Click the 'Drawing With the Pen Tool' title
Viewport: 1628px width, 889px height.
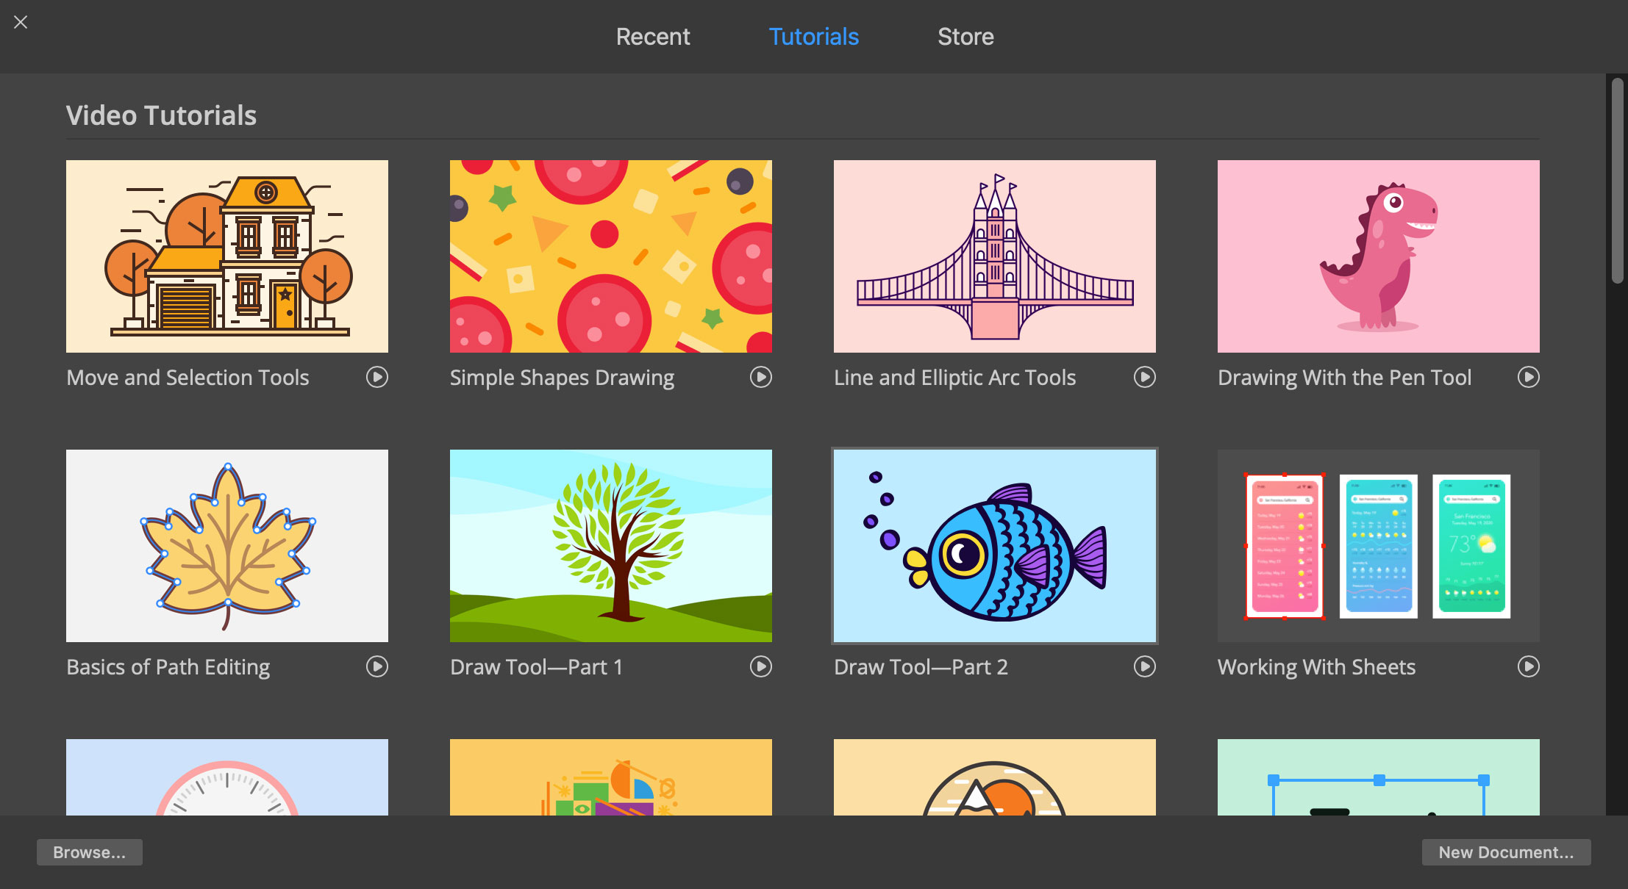click(1344, 378)
